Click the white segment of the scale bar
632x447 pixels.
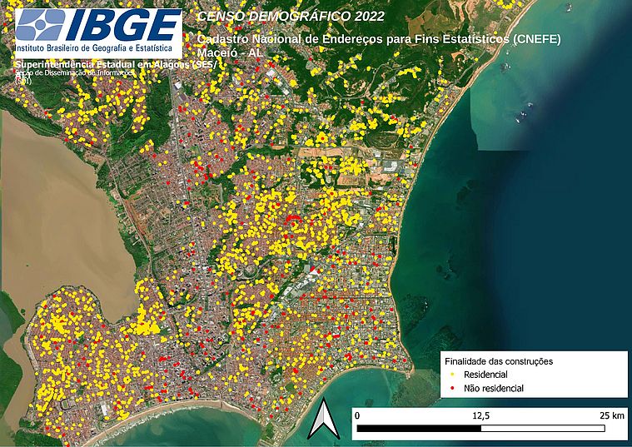pos(543,429)
